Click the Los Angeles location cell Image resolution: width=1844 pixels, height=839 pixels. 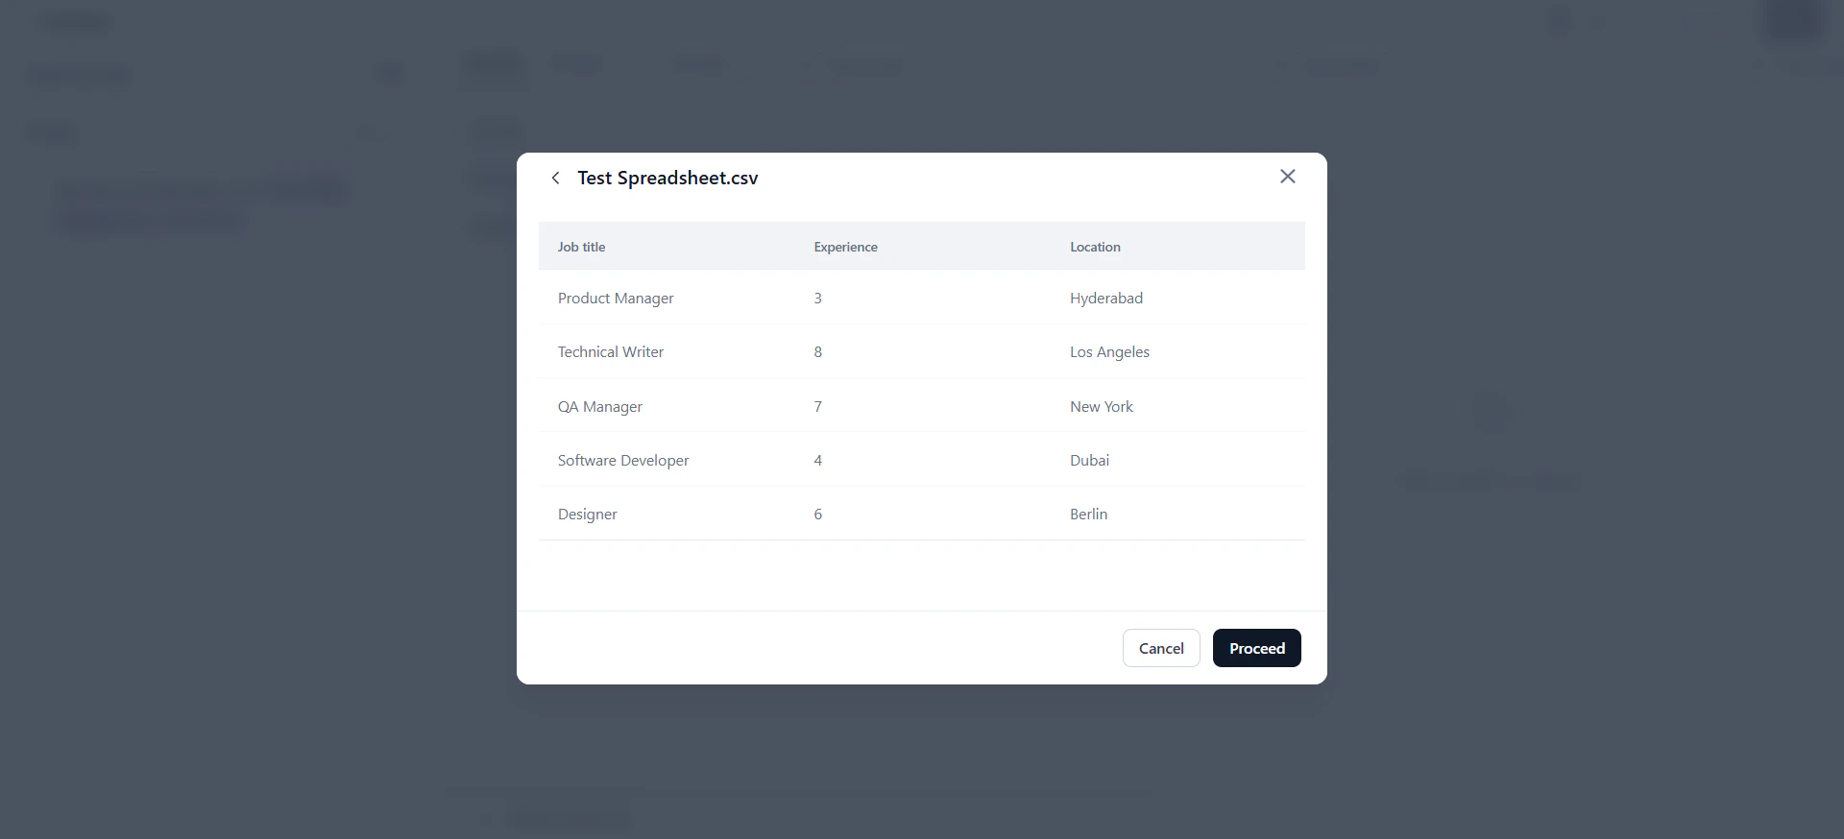pos(1109,351)
